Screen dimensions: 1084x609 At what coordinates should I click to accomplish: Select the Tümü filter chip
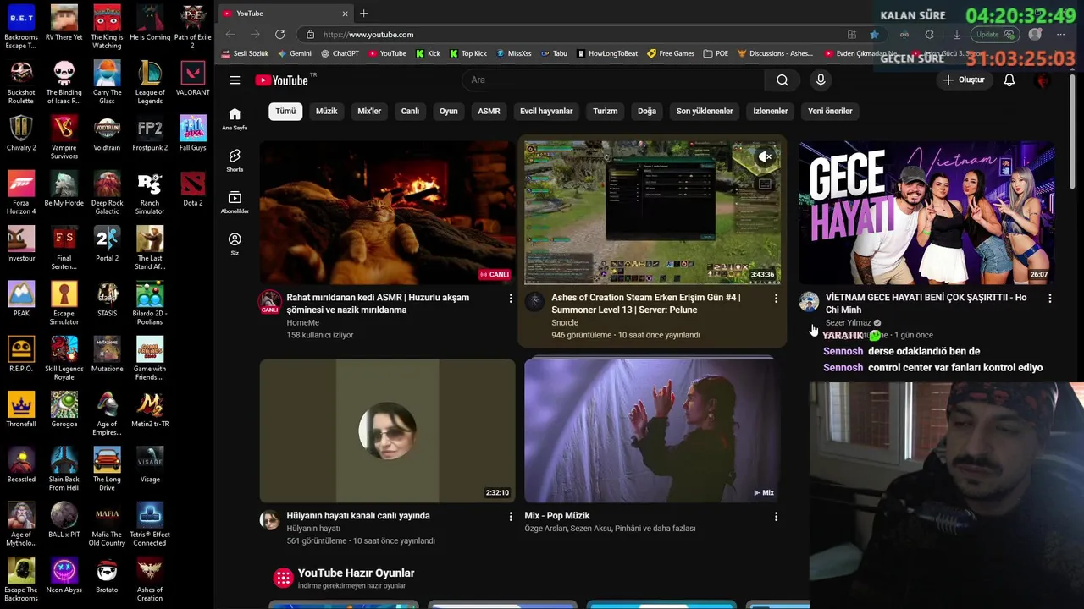click(x=285, y=111)
